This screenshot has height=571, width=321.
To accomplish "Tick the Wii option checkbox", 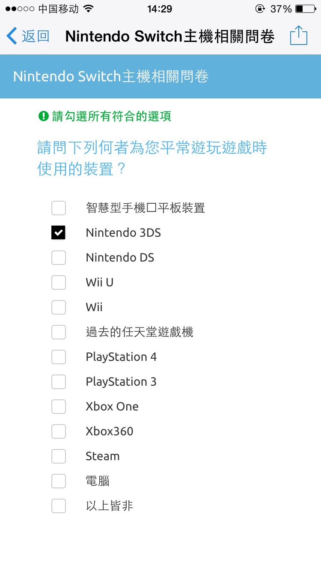I will tap(59, 307).
